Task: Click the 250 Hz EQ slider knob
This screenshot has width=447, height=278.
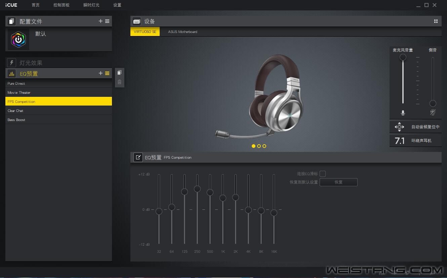Action: (x=197, y=189)
